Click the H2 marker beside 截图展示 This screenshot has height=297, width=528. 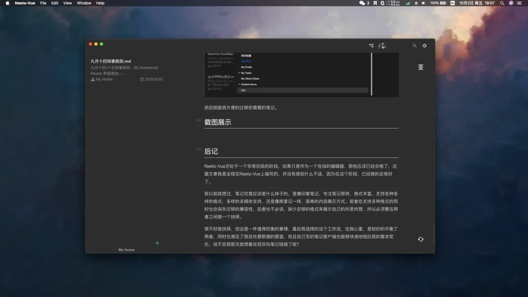coord(199,120)
